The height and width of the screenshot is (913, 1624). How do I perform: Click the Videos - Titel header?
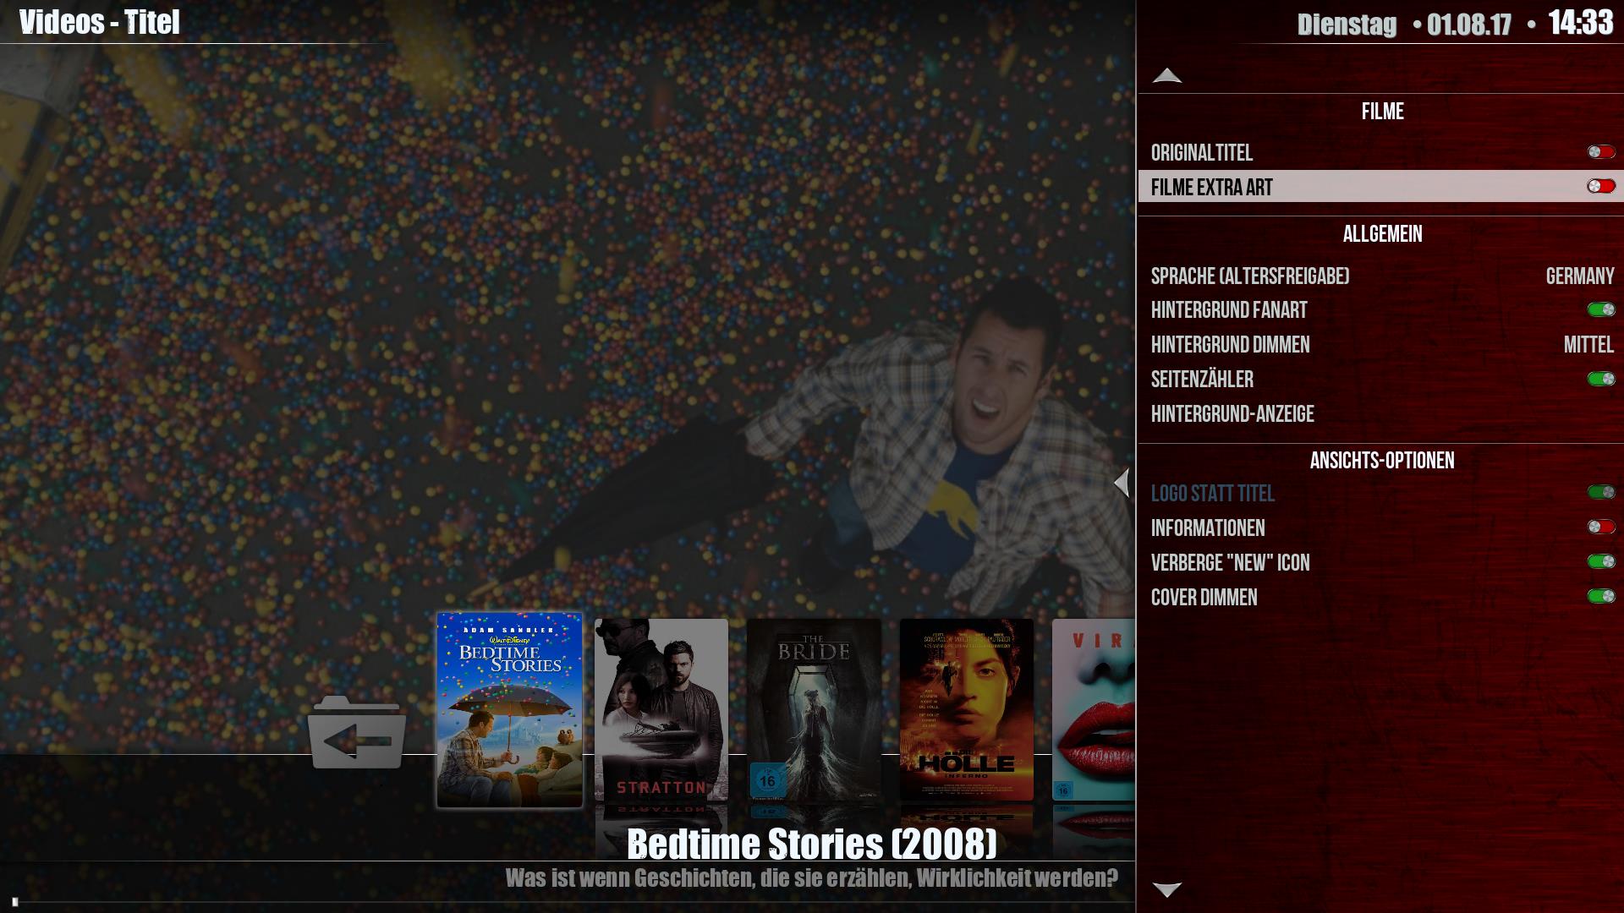point(100,22)
